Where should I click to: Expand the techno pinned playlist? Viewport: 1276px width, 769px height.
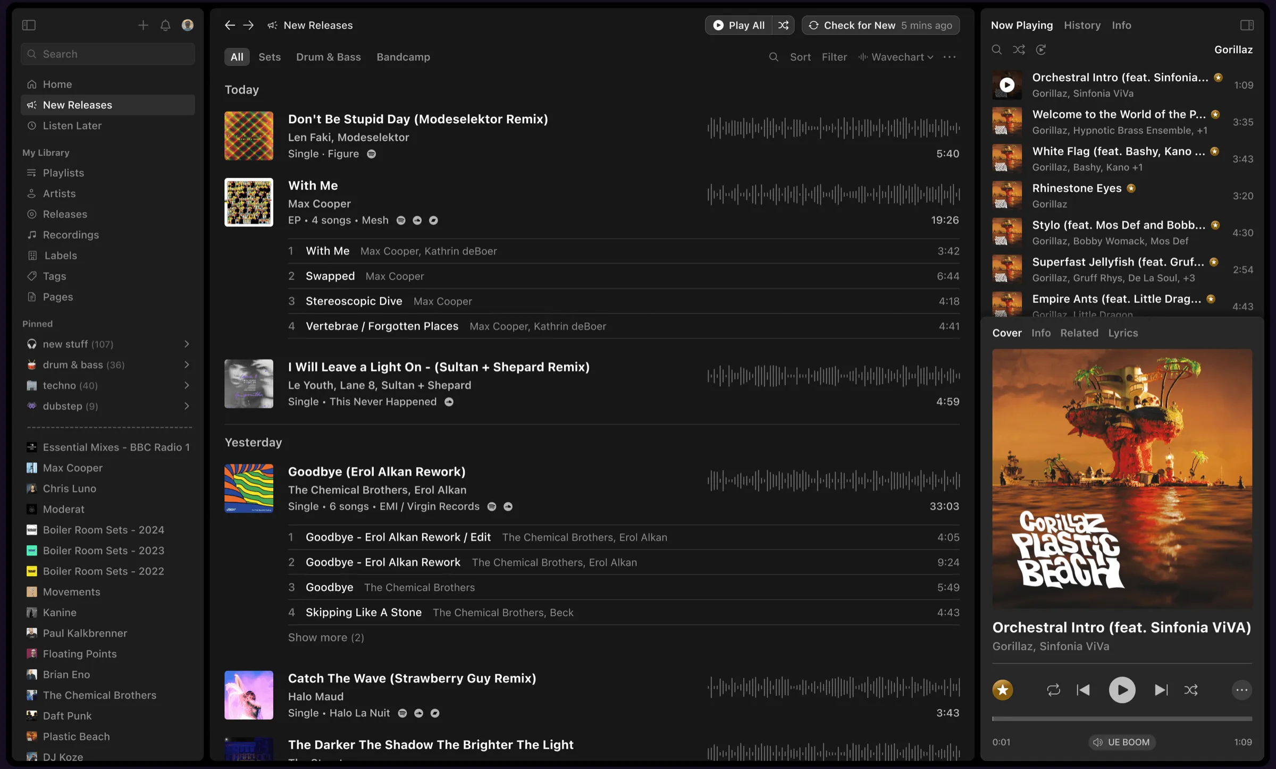click(x=187, y=385)
